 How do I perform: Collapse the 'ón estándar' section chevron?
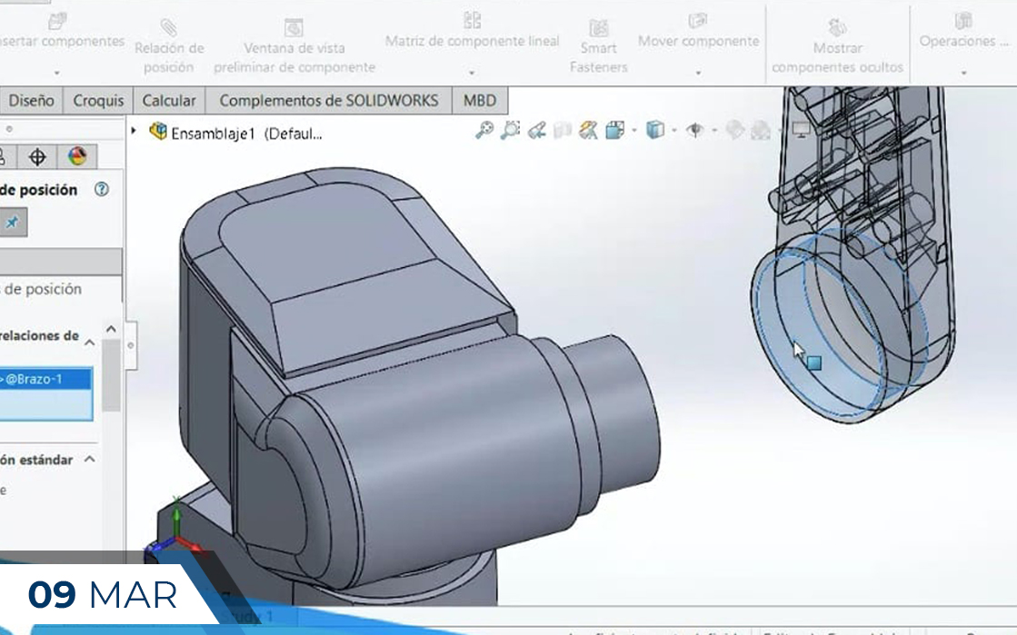click(x=89, y=460)
